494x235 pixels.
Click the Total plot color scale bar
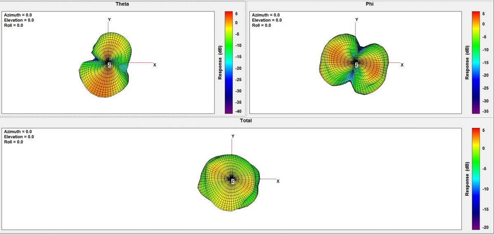pos(475,178)
